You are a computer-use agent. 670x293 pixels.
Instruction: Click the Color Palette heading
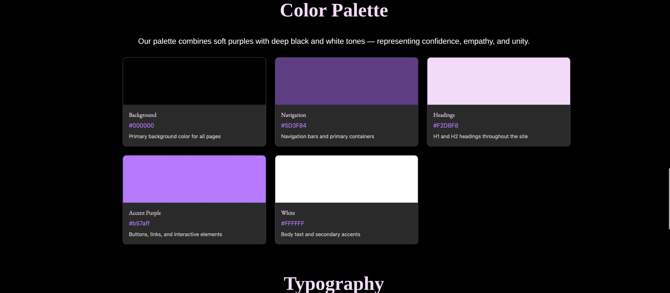coord(334,11)
